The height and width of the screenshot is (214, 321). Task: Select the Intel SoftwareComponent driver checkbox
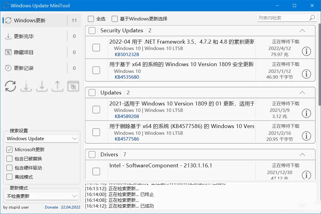coord(96,171)
